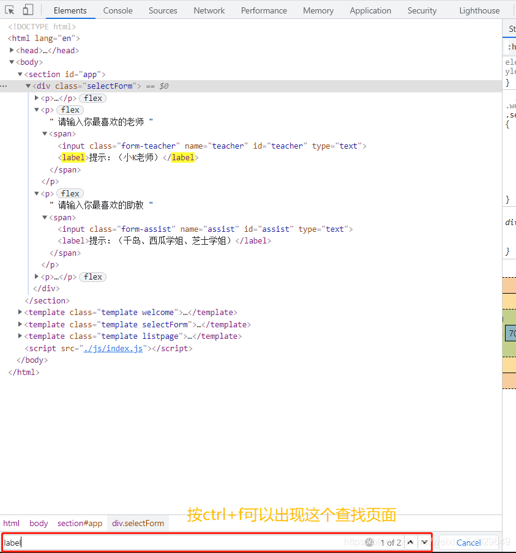The width and height of the screenshot is (516, 553).
Task: Collapse the span containing the assist input
Action: (45, 217)
